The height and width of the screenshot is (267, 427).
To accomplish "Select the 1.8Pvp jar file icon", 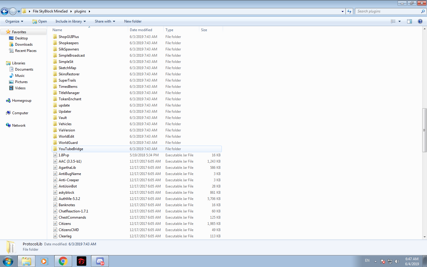I will [x=55, y=155].
